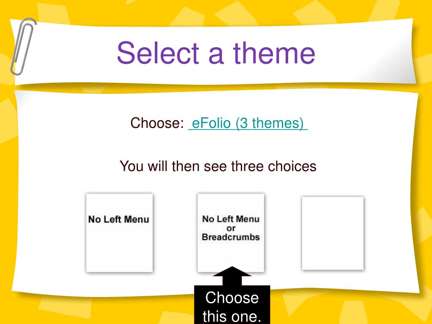This screenshot has width=432, height=324.
Task: Click 'You will then see three choices' text
Action: pyautogui.click(x=218, y=166)
